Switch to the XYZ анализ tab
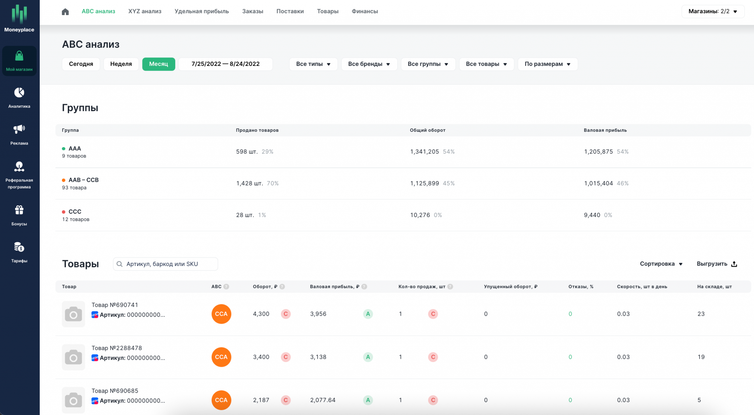 (x=145, y=11)
